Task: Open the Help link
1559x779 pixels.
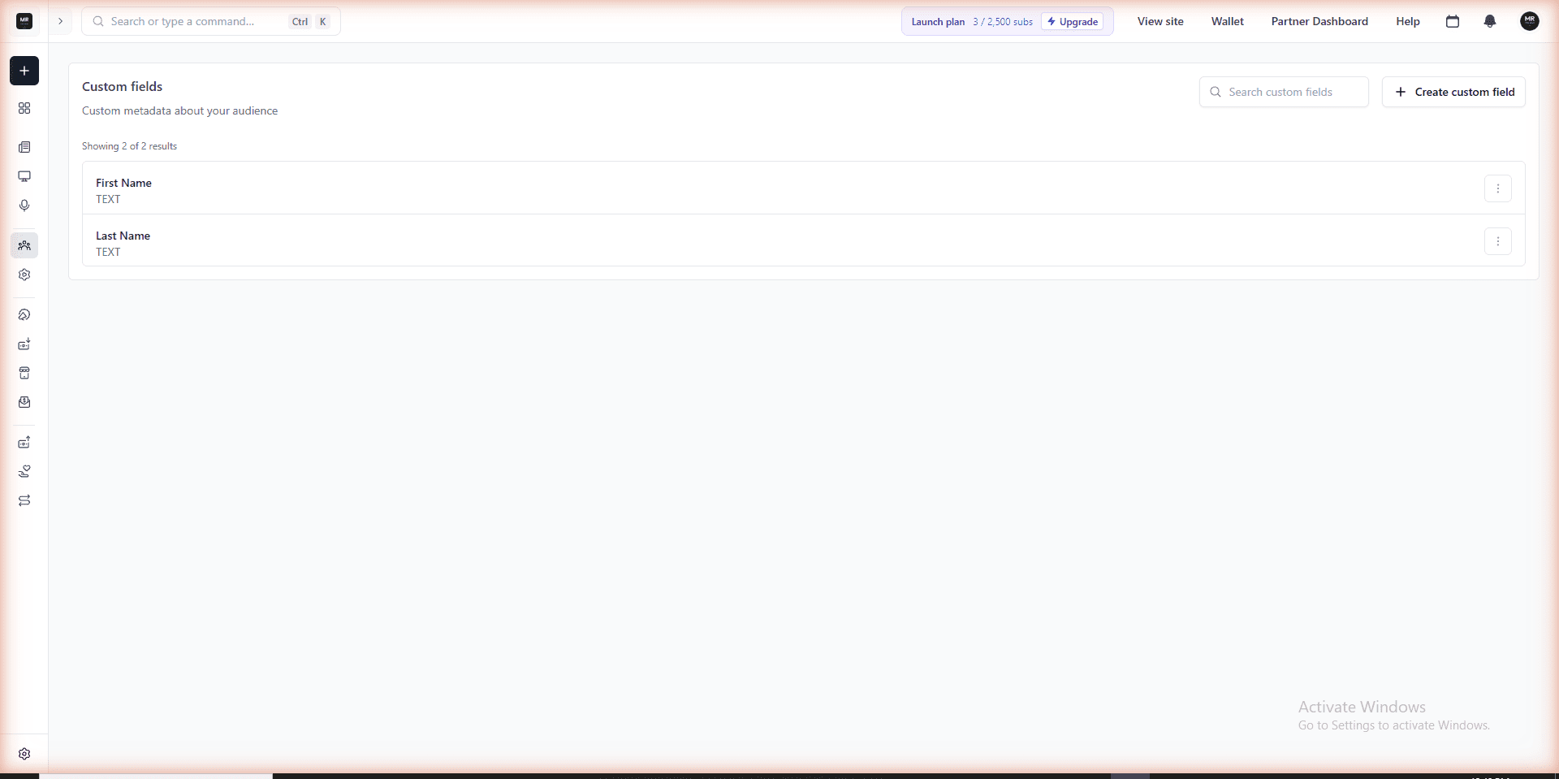Action: (1408, 21)
